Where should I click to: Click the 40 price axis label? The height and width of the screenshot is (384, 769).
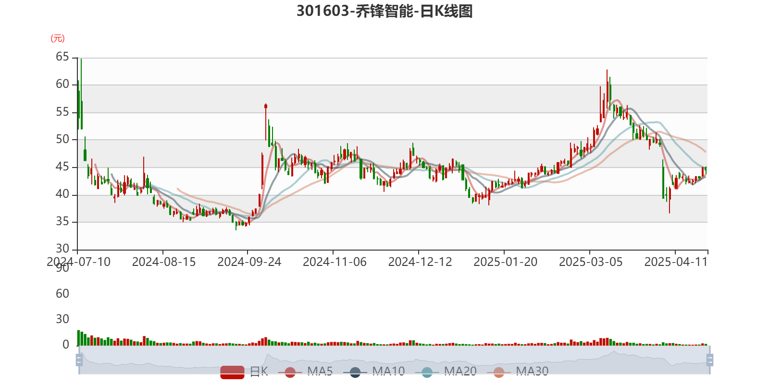62,194
